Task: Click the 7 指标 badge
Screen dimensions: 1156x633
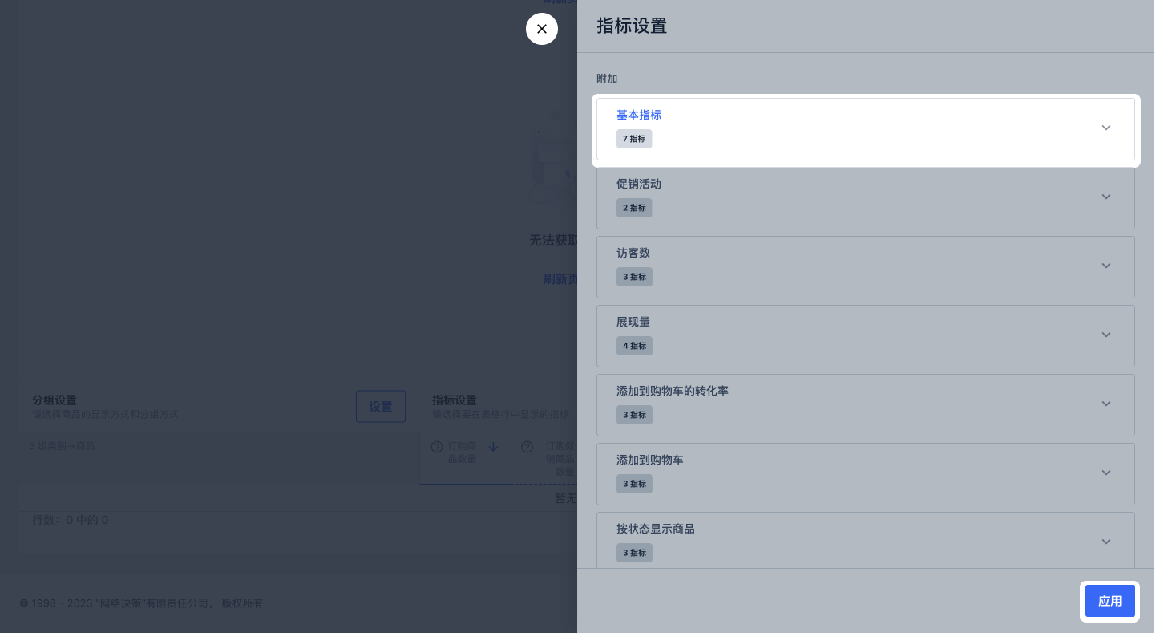Action: click(x=634, y=139)
